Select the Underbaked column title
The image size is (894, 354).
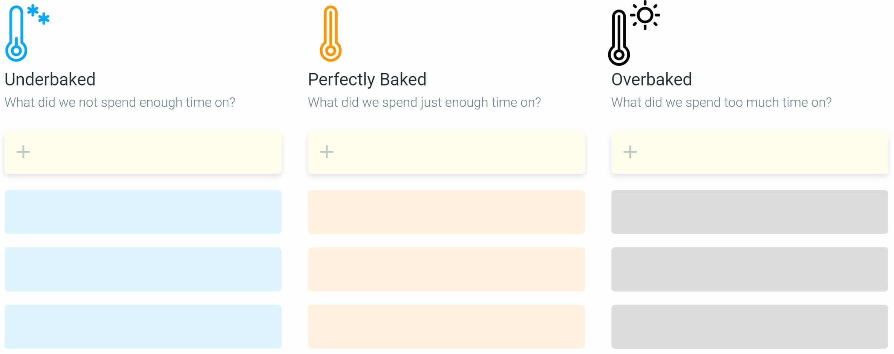pos(50,79)
